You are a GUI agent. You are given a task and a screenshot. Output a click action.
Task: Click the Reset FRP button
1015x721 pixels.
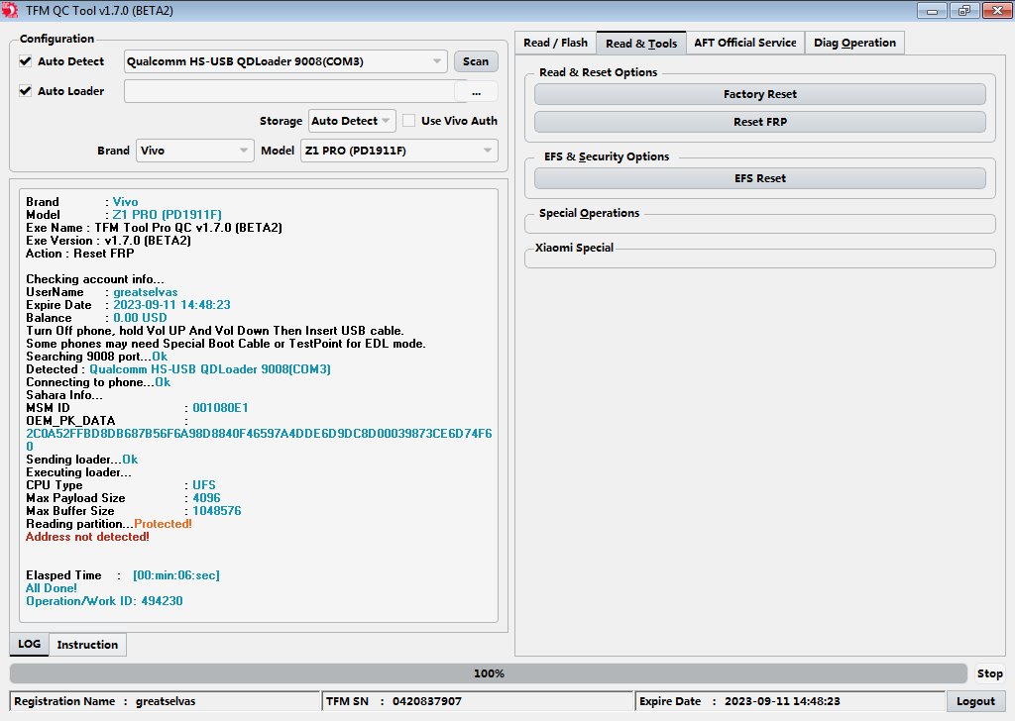point(760,122)
